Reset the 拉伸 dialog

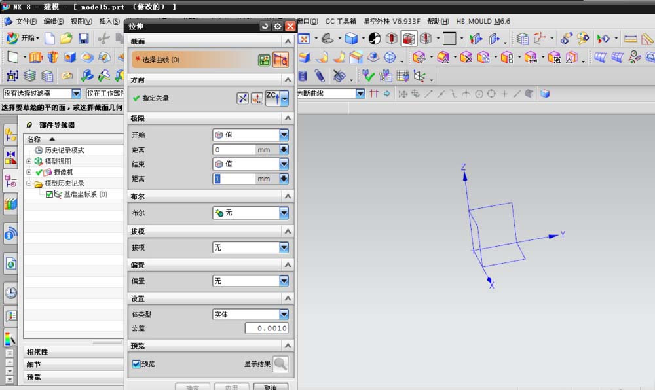click(x=265, y=26)
